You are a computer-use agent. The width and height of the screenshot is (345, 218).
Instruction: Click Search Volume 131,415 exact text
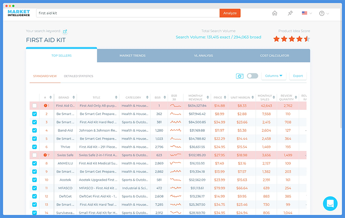[x=219, y=37]
